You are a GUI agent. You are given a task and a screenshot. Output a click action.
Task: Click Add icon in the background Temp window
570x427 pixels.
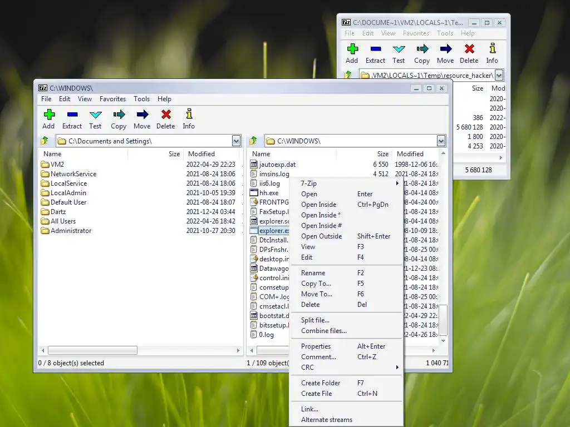pos(352,49)
